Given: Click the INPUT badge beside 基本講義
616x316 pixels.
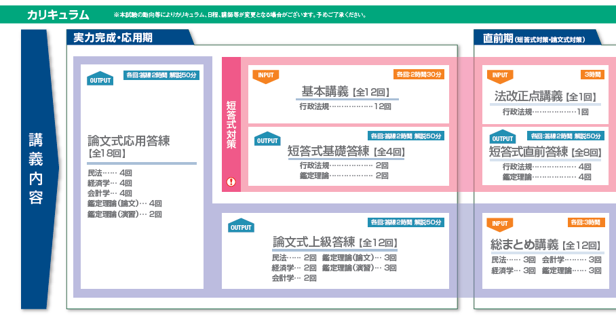Looking at the screenshot, I should (x=265, y=75).
